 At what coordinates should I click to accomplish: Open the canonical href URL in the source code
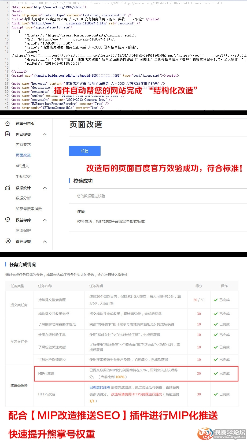coord(69,23)
